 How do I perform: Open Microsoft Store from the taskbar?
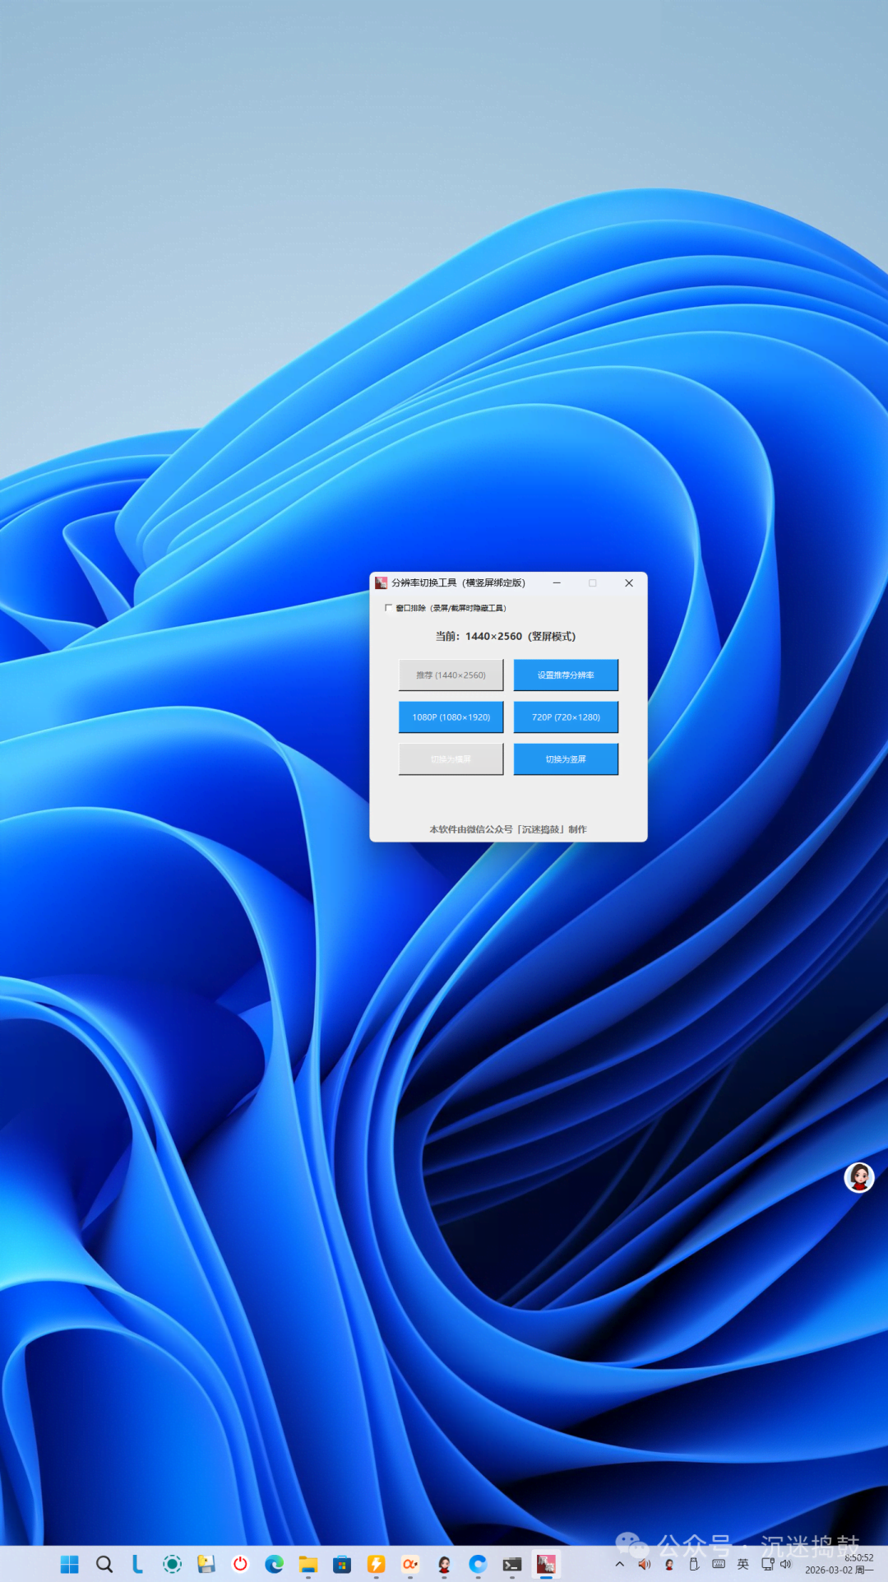[342, 1564]
